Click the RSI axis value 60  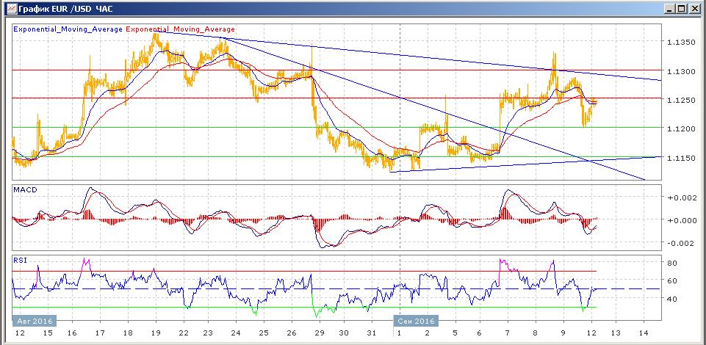(674, 280)
